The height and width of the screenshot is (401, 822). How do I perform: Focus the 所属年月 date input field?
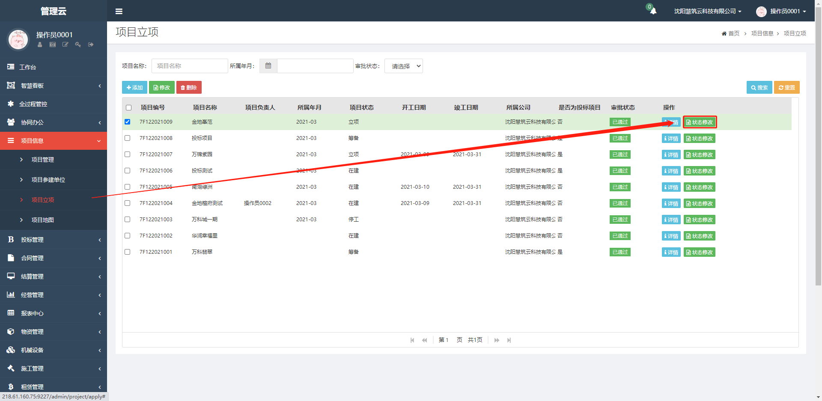click(x=315, y=66)
